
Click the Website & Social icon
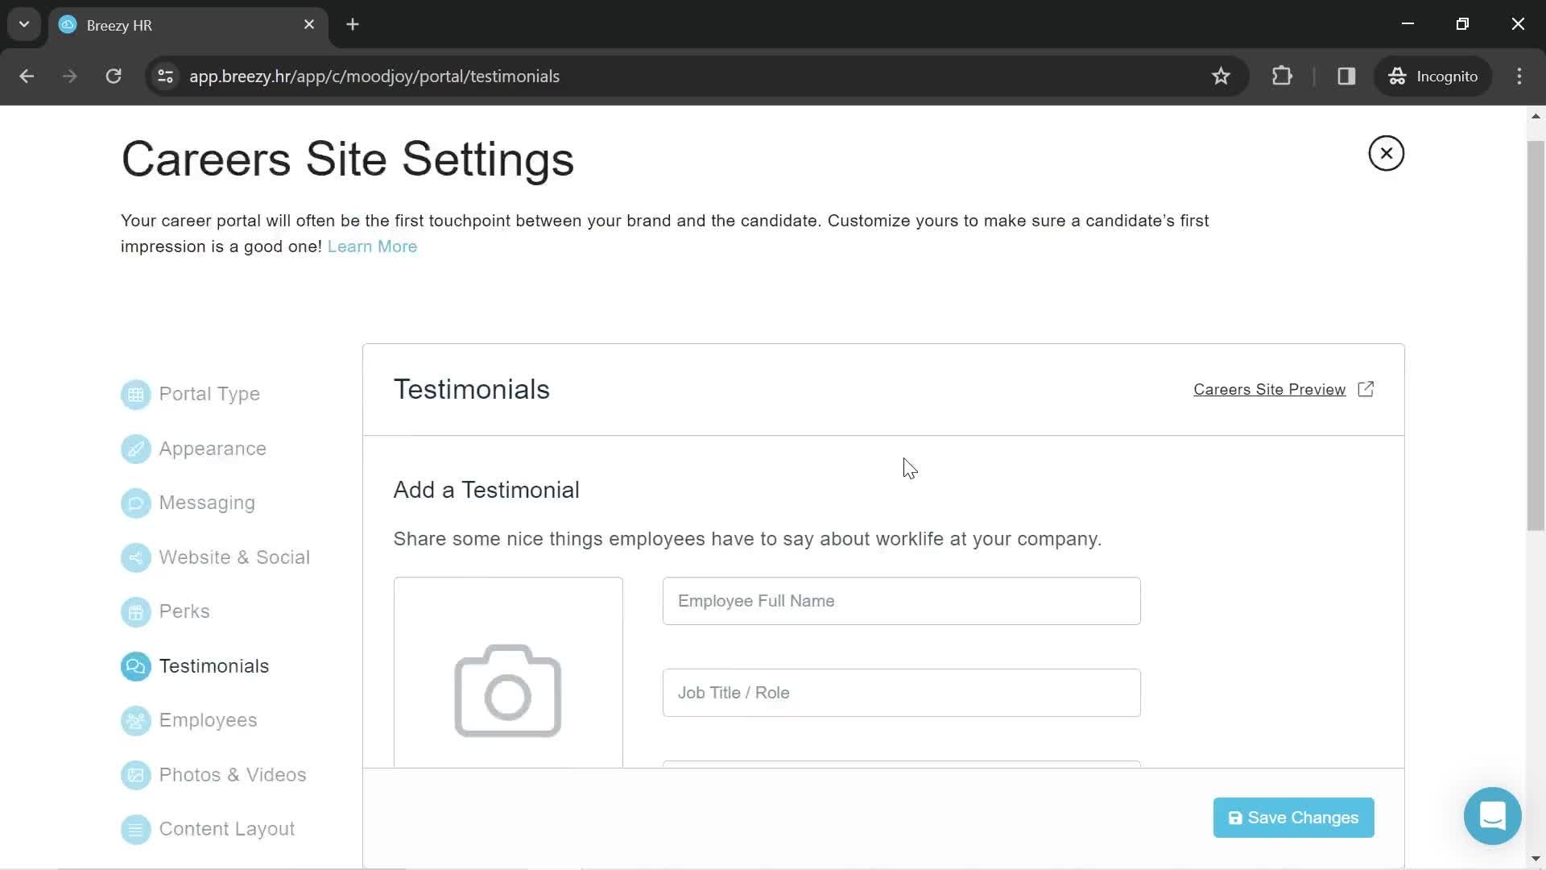[x=134, y=557]
